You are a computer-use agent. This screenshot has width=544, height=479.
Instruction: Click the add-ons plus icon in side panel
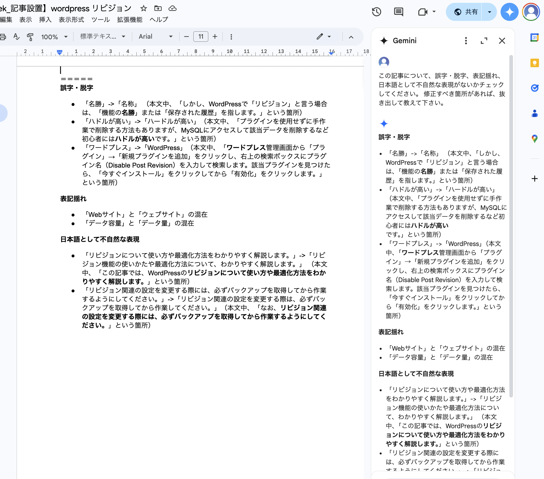point(534,179)
